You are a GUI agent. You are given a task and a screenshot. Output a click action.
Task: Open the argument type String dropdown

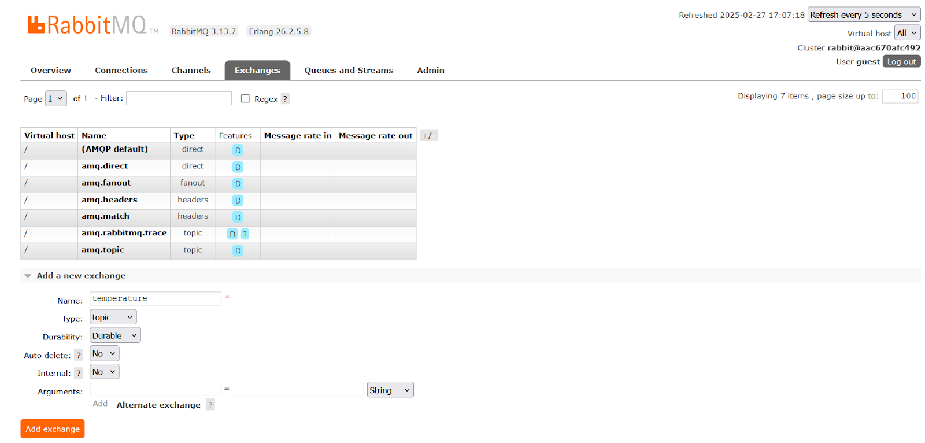(390, 390)
